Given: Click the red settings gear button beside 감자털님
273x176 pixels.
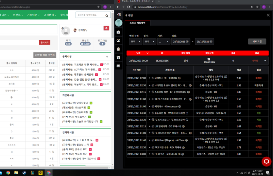Looking at the screenshot, I should 106,28.
